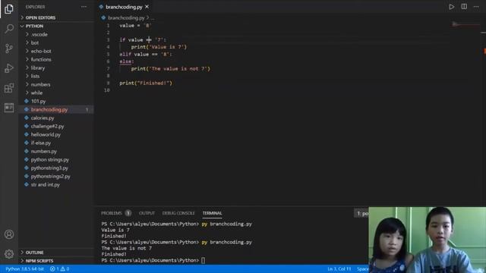Open the if-else.py file
Image resolution: width=486 pixels, height=273 pixels.
(x=56, y=143)
